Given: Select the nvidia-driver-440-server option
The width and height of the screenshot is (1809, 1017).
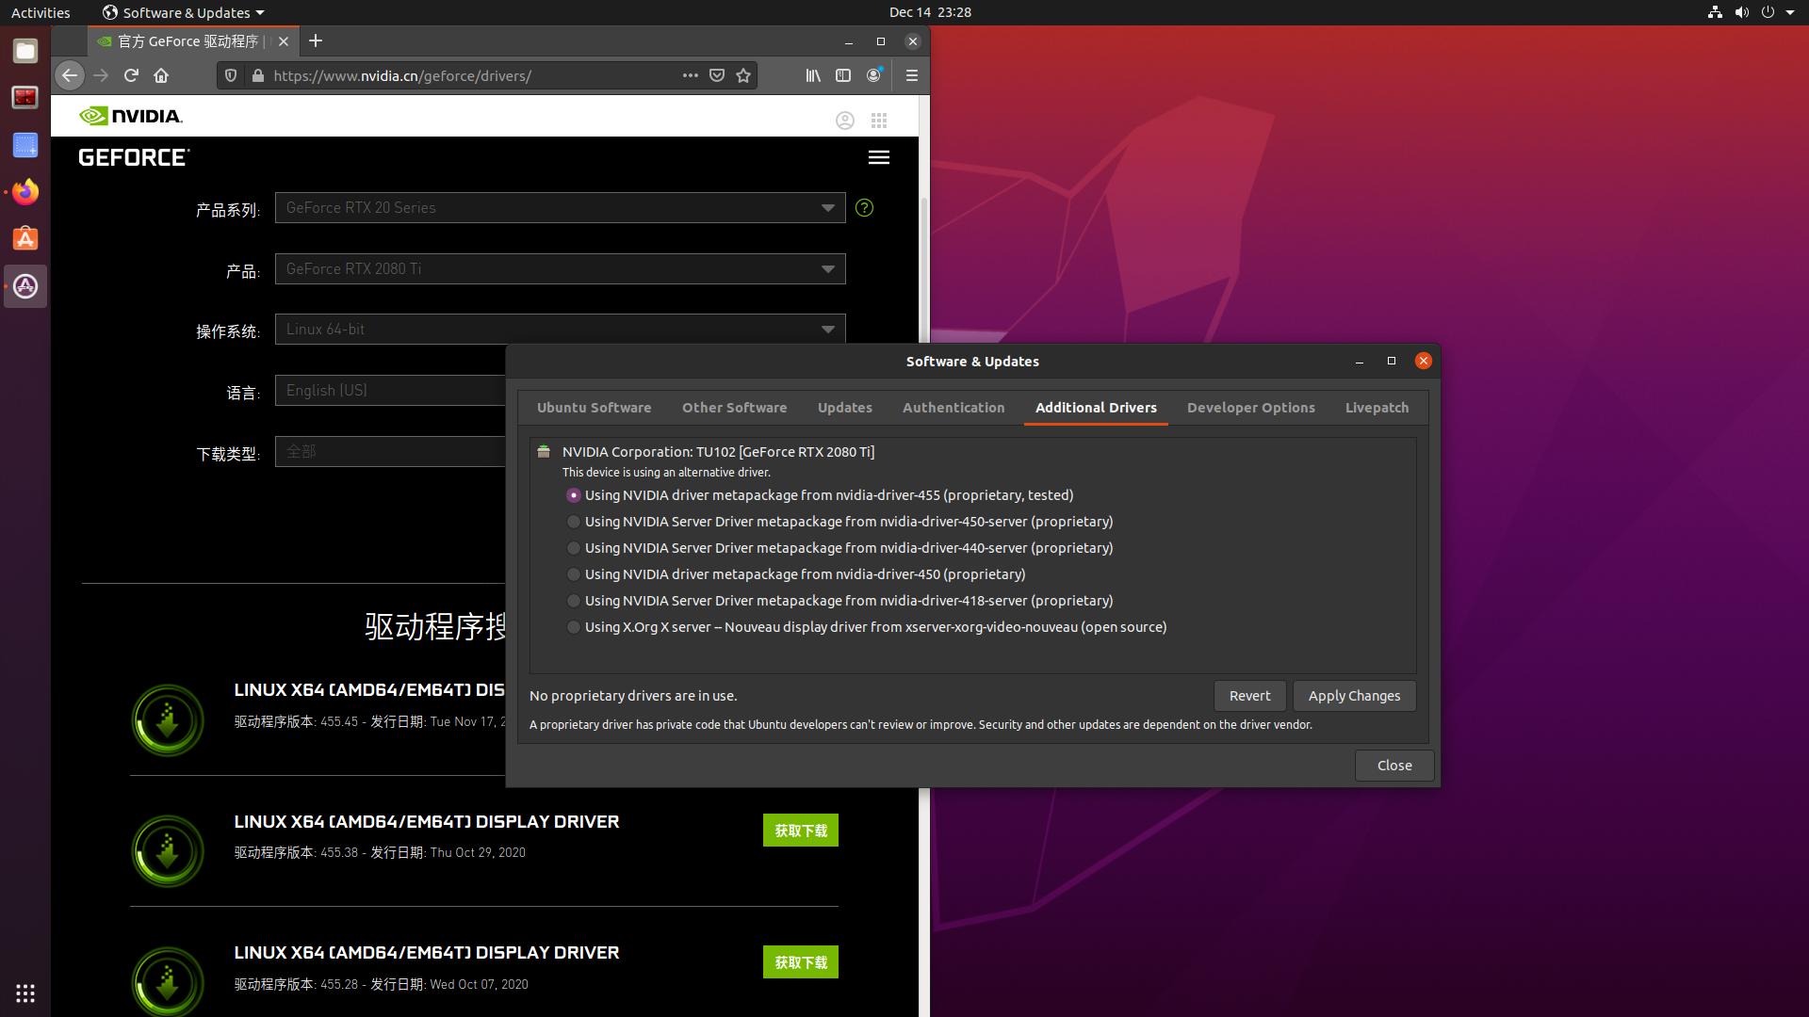Looking at the screenshot, I should tap(573, 548).
